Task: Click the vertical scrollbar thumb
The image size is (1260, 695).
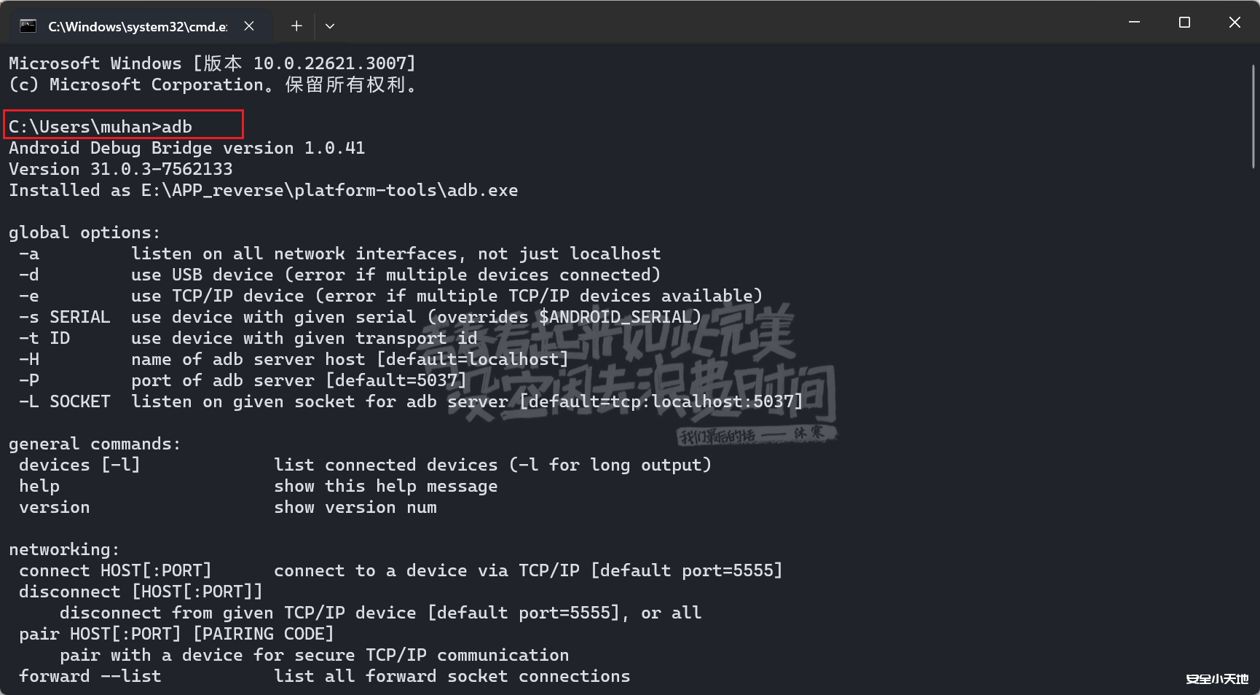Action: pos(1253,117)
